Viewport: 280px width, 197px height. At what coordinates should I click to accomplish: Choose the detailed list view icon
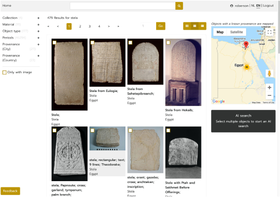coord(202,26)
